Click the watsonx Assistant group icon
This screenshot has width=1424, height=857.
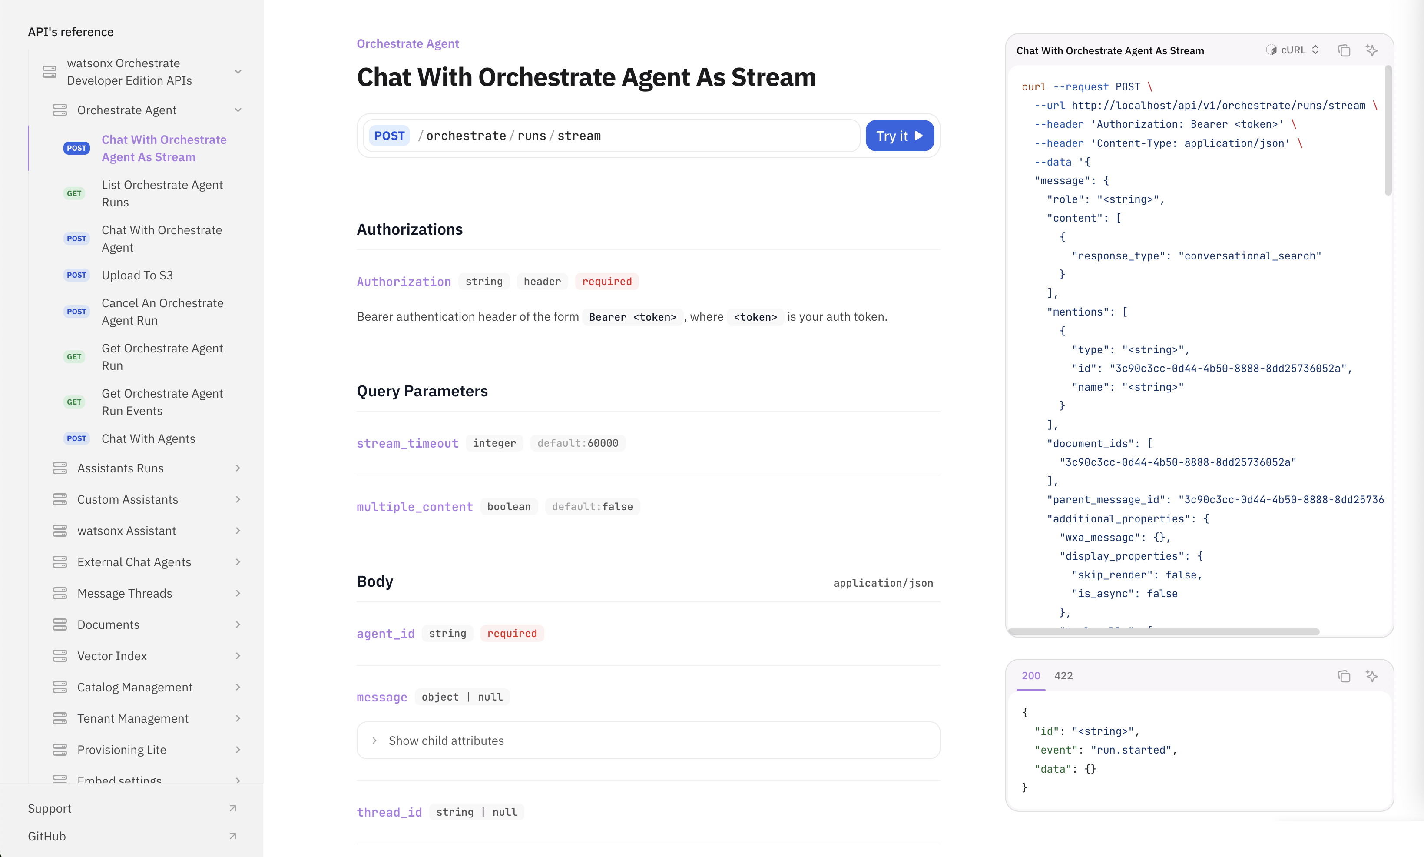point(60,531)
